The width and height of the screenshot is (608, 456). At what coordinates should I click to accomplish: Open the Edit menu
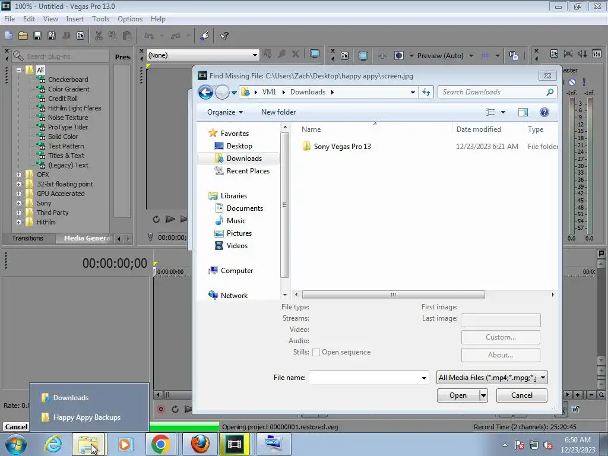(29, 18)
